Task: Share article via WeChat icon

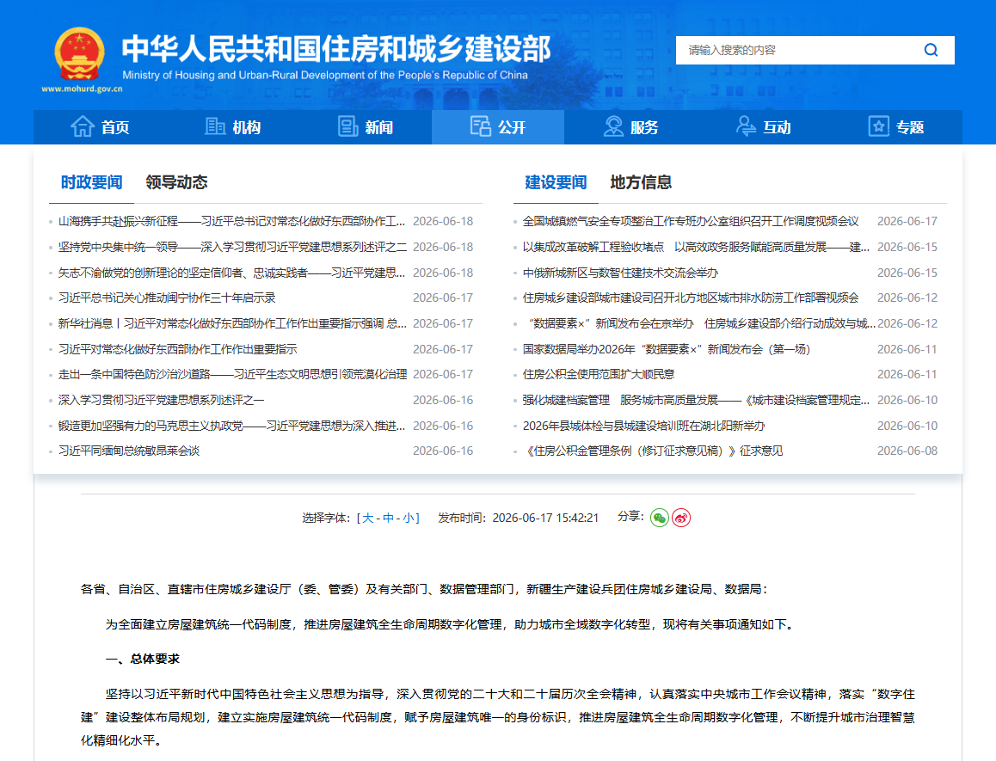Action: coord(660,519)
